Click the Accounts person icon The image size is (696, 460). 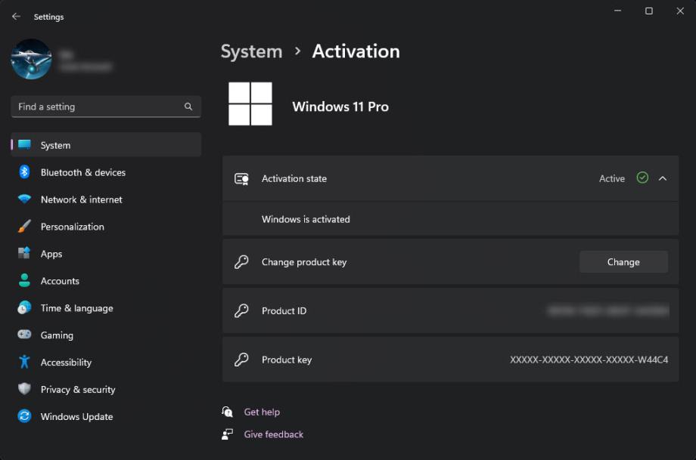24,281
